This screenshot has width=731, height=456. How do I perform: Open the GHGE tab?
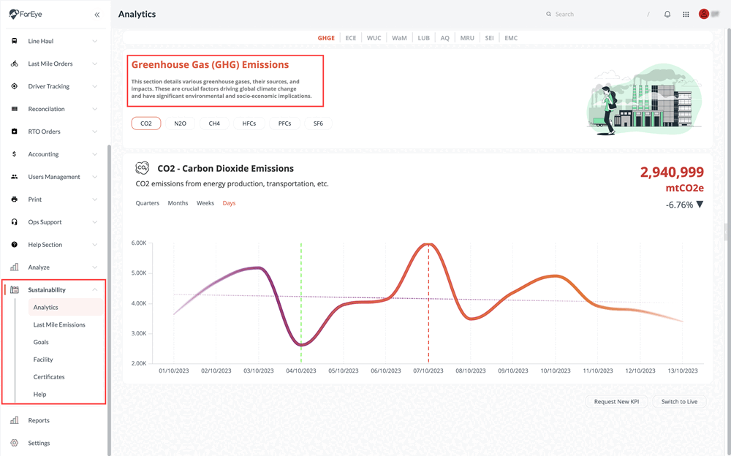tap(326, 38)
